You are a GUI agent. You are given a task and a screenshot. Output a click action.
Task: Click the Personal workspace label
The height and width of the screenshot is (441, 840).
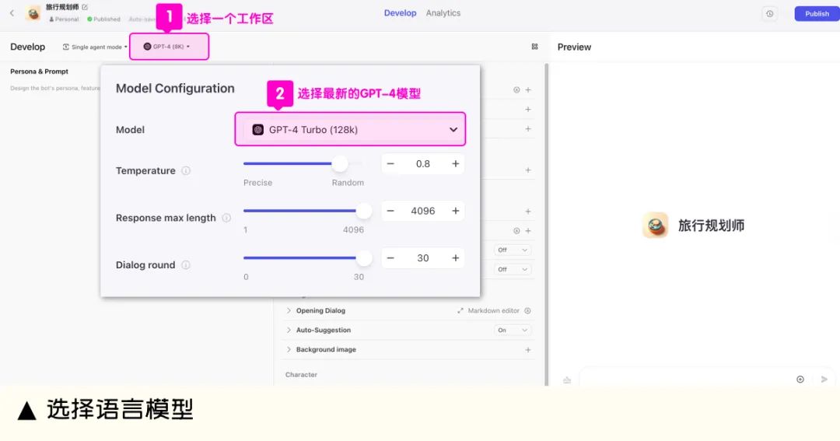click(x=64, y=19)
